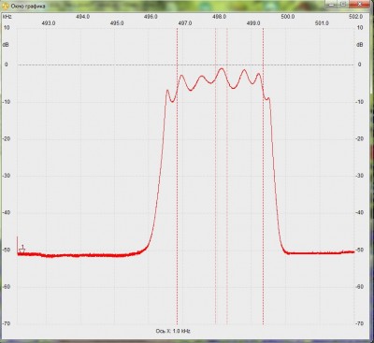Click the right dB unit label

[x=360, y=45]
